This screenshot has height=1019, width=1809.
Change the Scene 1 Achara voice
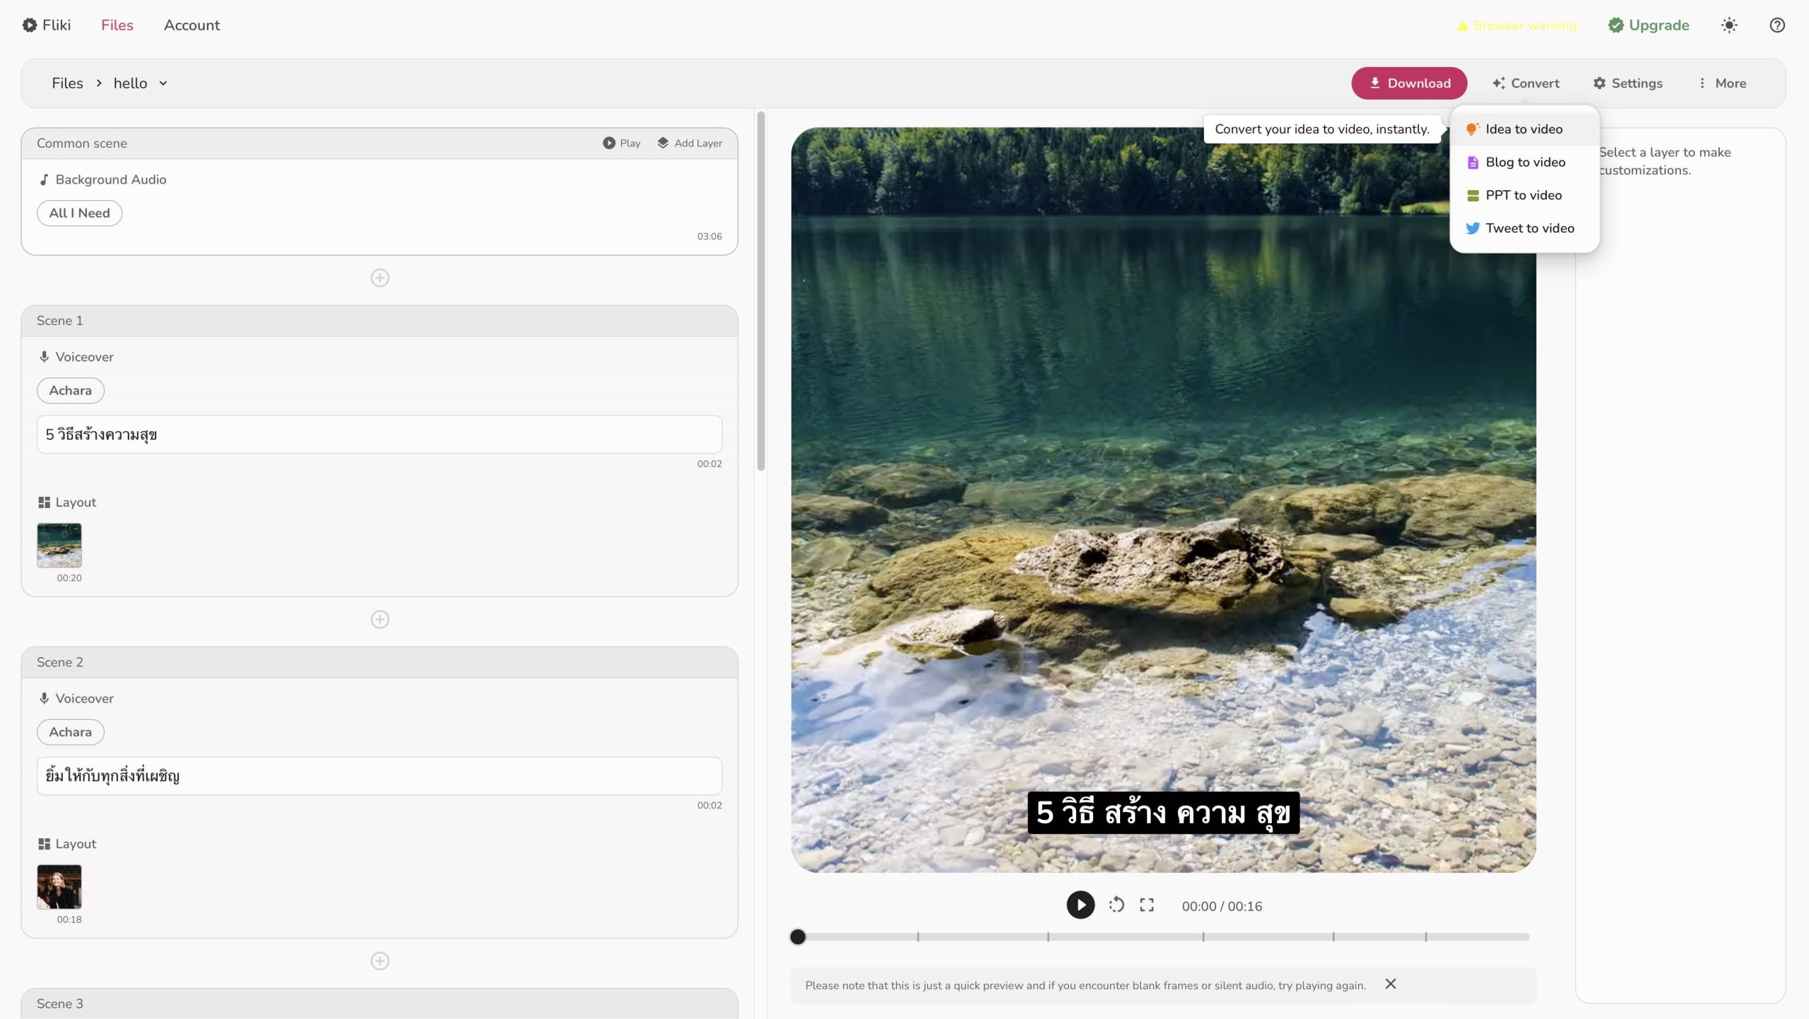pos(70,391)
